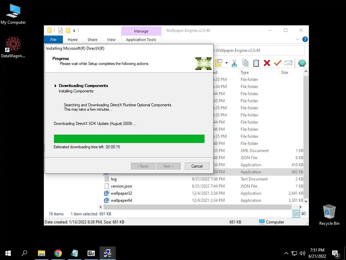Click the horizontal scrollbar right arrow

point(300,207)
